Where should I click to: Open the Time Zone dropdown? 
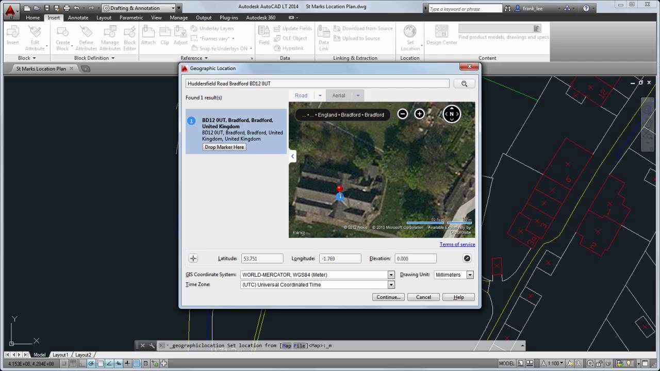tap(391, 284)
